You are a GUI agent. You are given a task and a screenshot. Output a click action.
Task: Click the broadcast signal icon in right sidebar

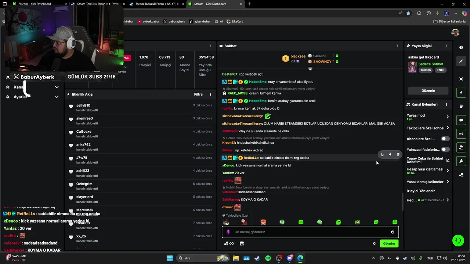(x=461, y=134)
